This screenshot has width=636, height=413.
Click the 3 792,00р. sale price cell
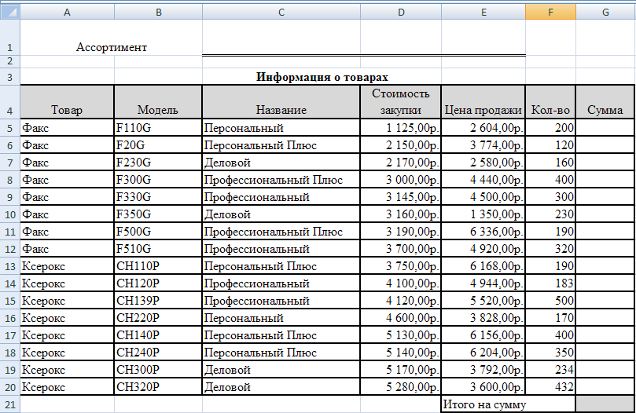[483, 370]
